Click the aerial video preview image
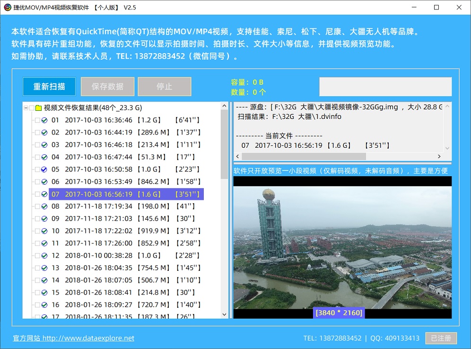The height and width of the screenshot is (349, 471). (x=342, y=248)
